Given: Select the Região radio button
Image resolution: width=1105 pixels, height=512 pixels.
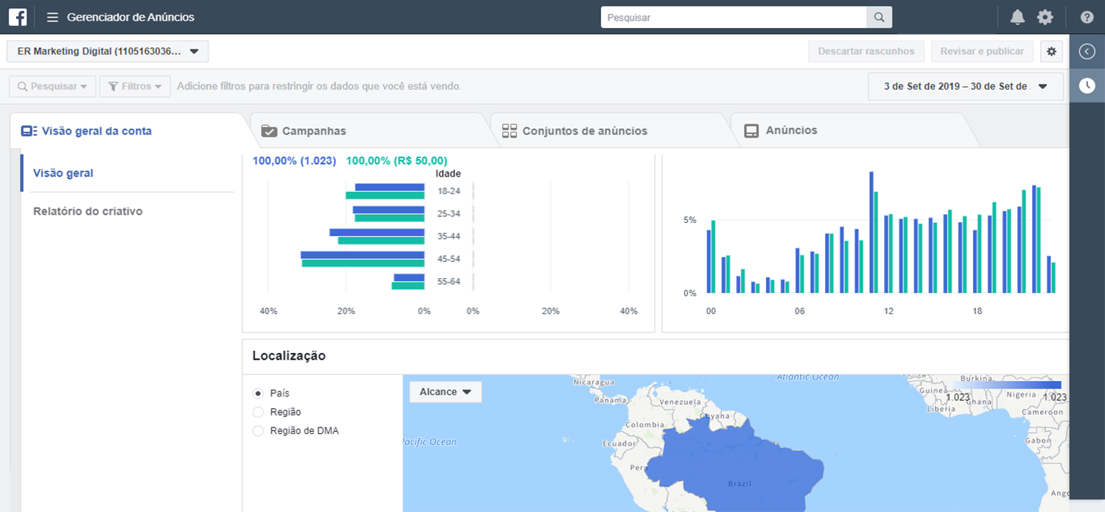Looking at the screenshot, I should (x=258, y=412).
